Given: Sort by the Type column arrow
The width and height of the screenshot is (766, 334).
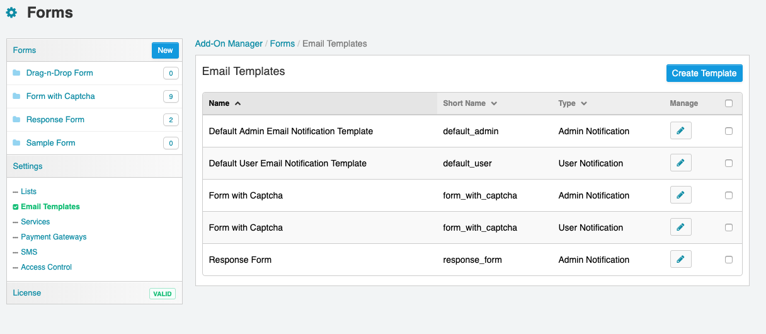Looking at the screenshot, I should point(584,103).
